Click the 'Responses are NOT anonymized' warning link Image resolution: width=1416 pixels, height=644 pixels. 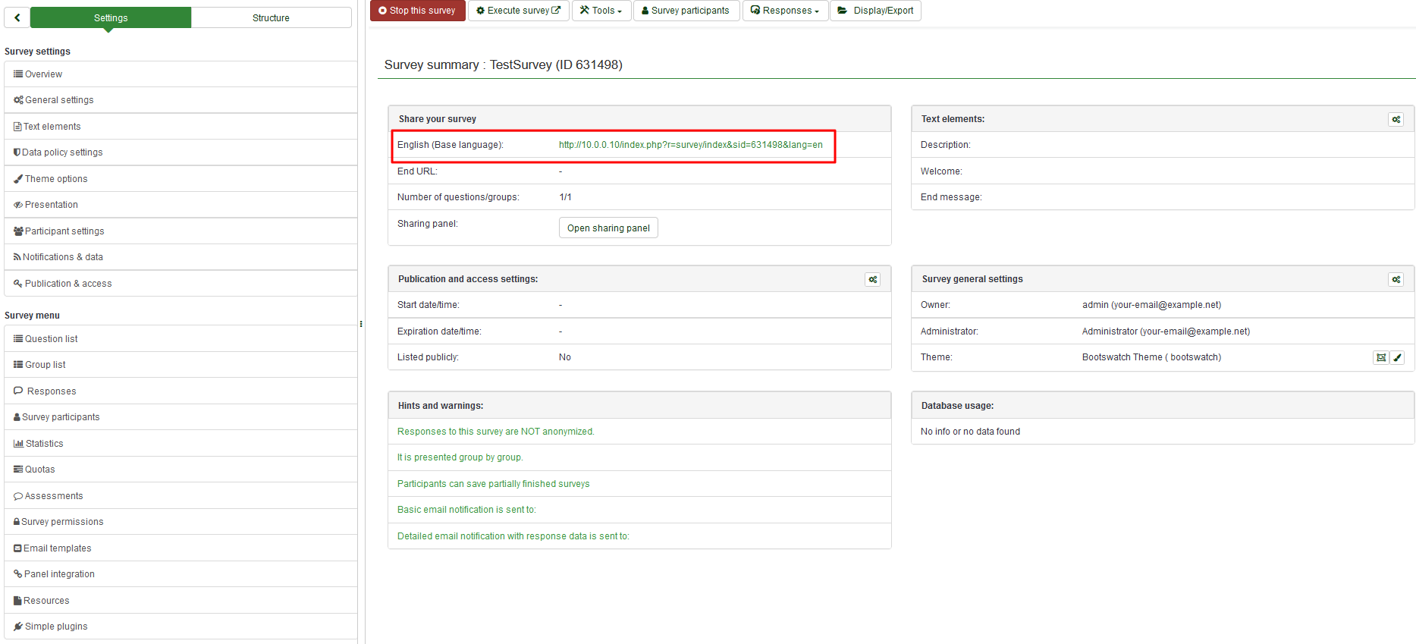click(495, 432)
